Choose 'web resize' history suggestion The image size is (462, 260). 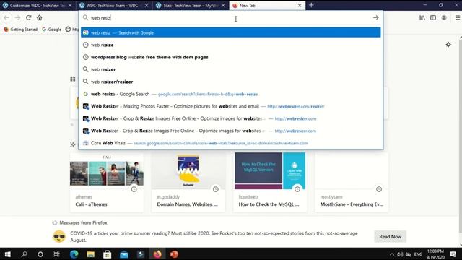231,45
